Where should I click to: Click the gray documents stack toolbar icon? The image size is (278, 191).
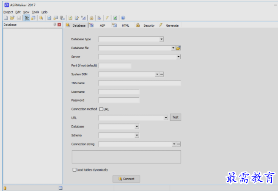click(x=62, y=18)
